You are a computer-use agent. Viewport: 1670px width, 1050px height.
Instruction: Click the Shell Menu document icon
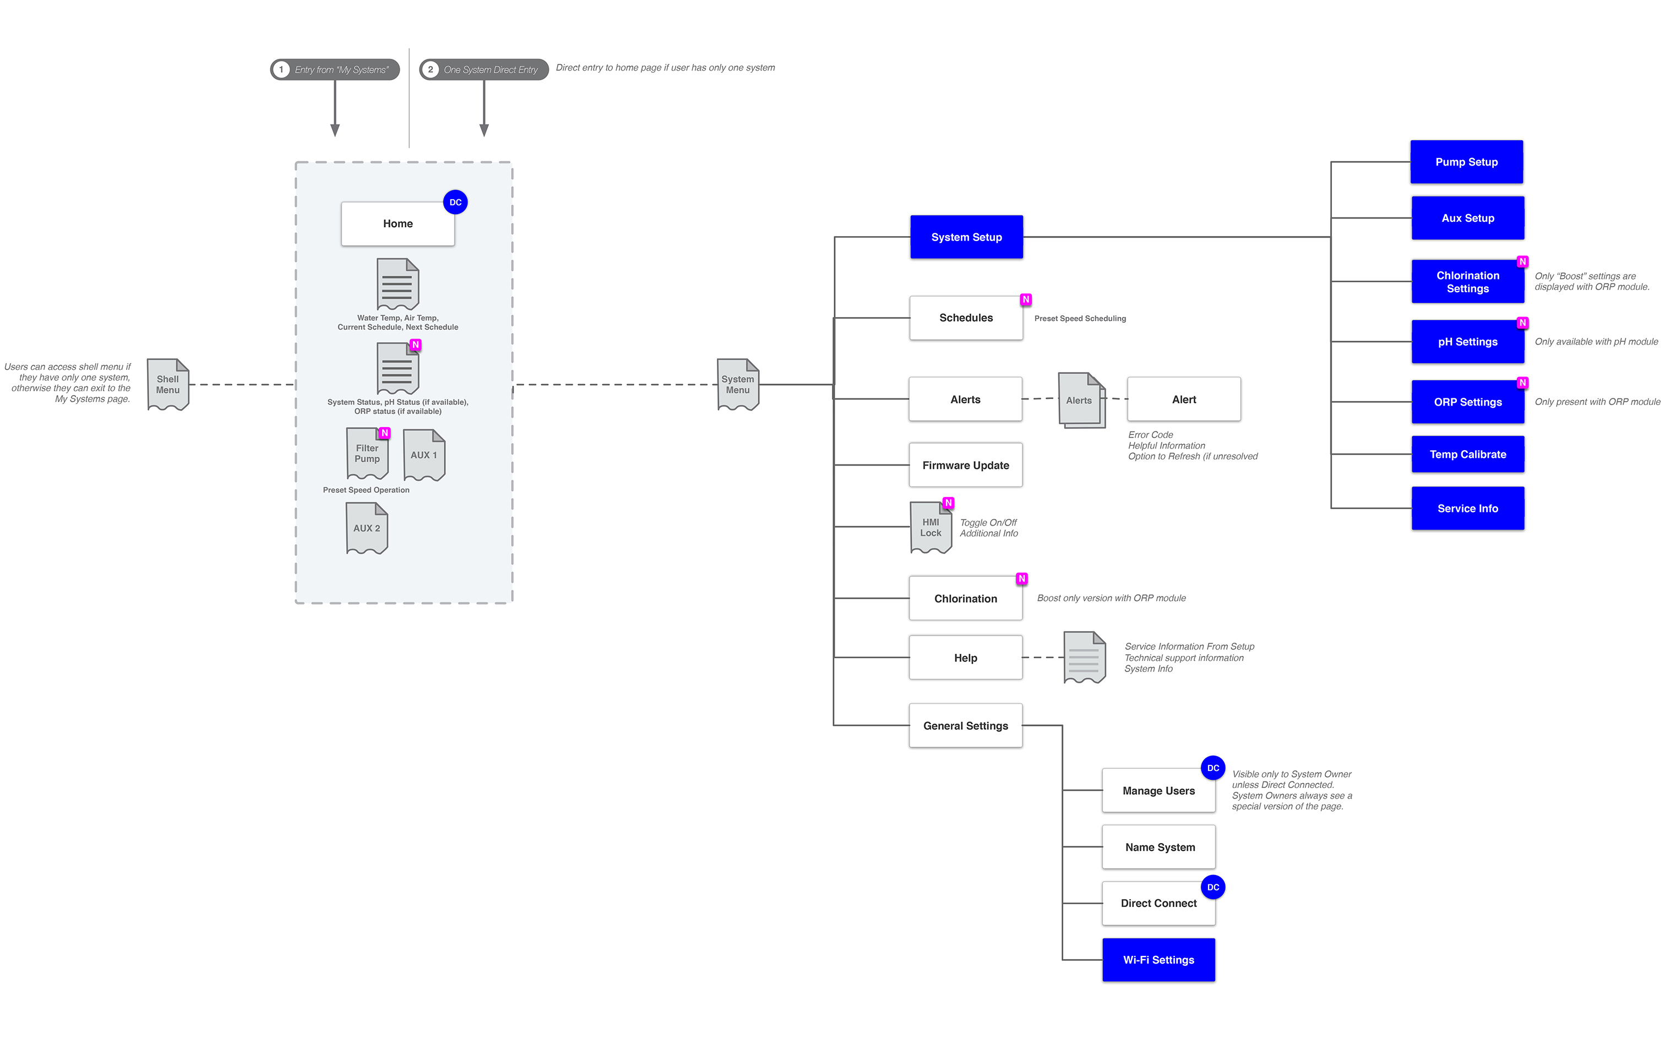click(x=168, y=385)
